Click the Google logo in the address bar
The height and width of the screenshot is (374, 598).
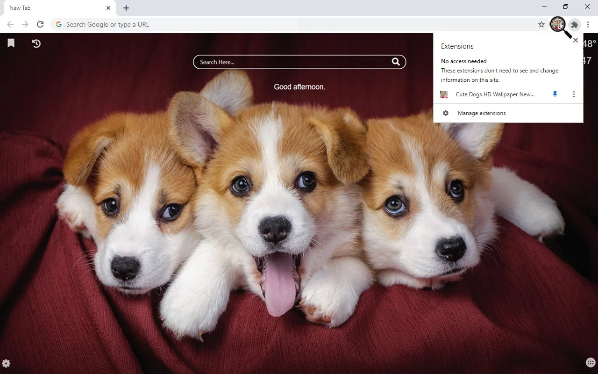click(58, 24)
